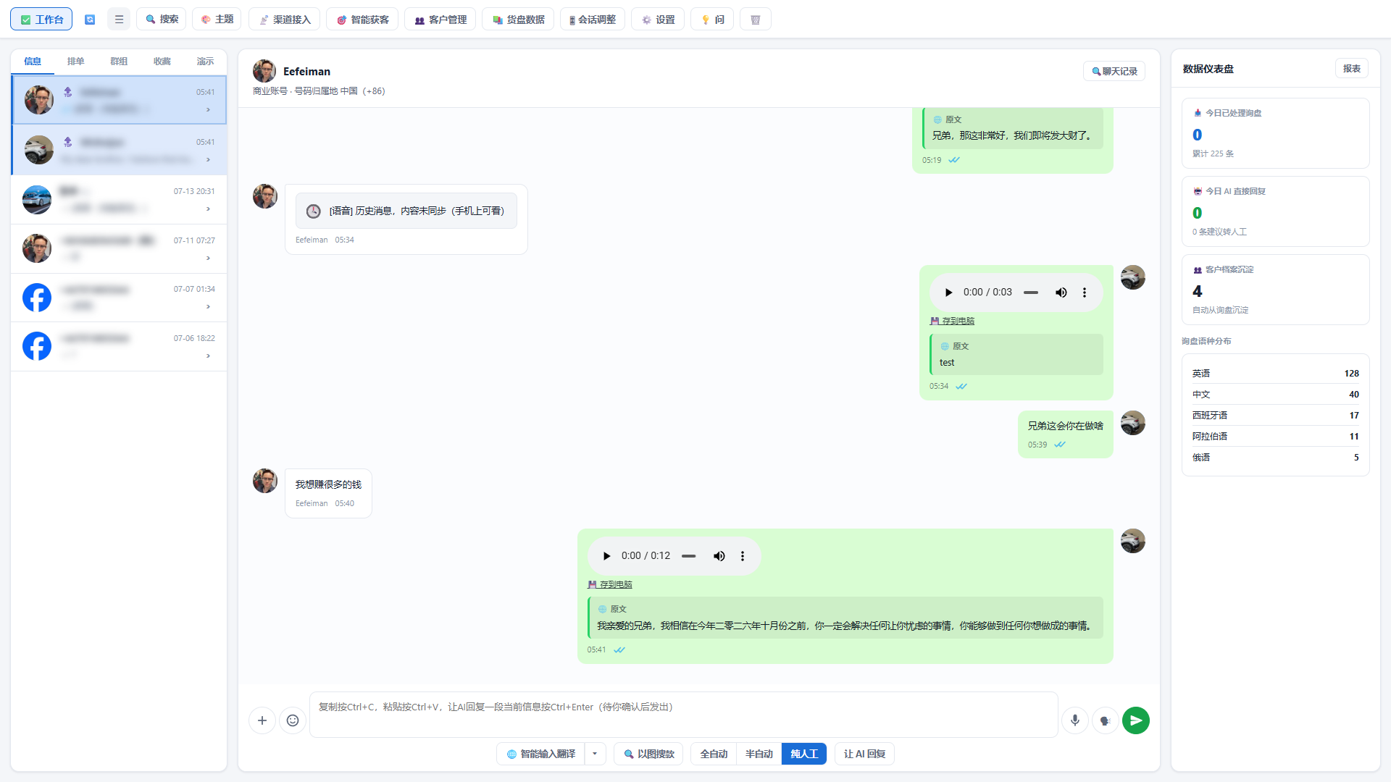This screenshot has height=782, width=1391.
Task: Click the microphone voice input icon
Action: (1075, 720)
